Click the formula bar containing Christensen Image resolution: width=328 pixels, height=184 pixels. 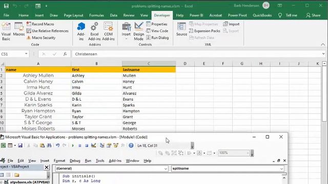pyautogui.click(x=197, y=54)
